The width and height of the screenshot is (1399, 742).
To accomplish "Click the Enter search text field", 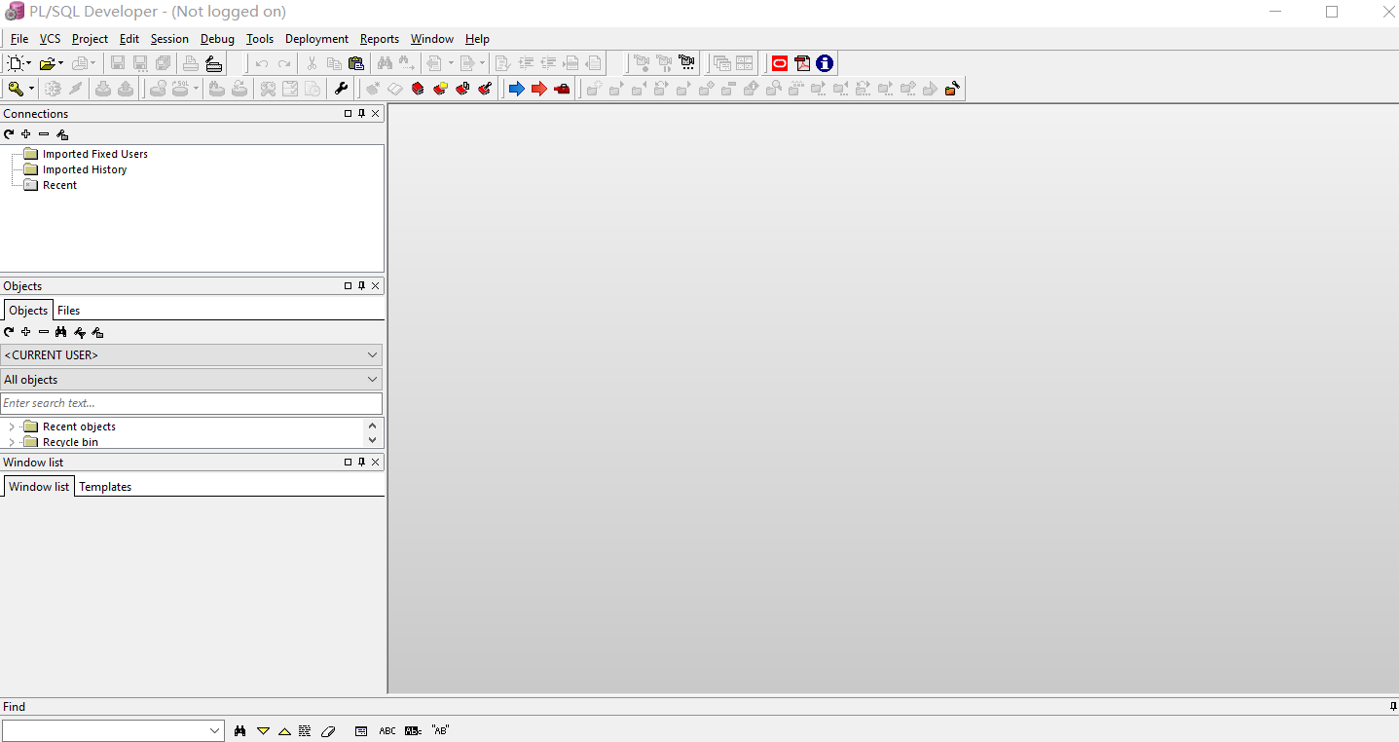I will 192,403.
